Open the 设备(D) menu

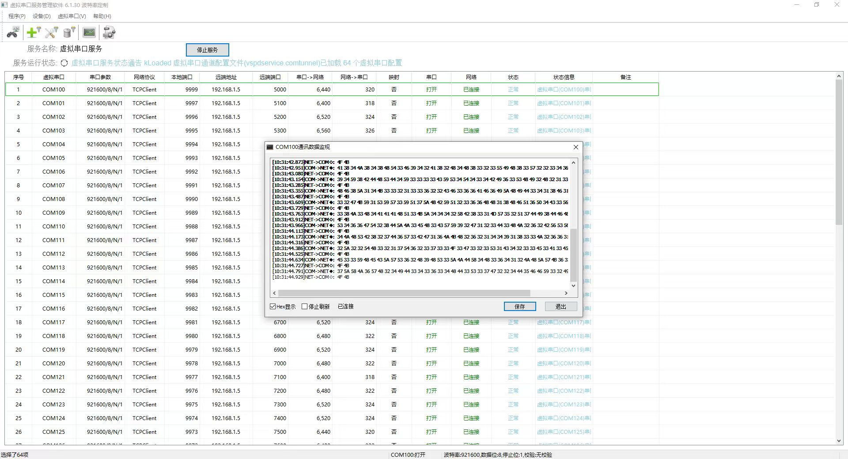point(42,16)
